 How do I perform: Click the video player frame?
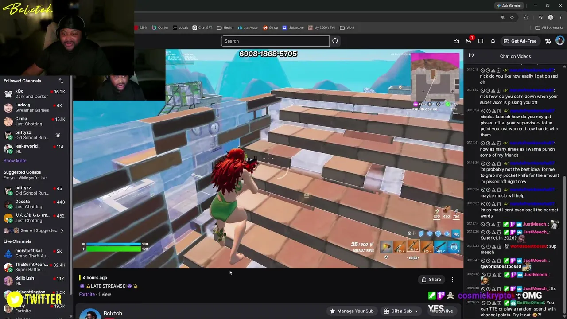(268, 159)
